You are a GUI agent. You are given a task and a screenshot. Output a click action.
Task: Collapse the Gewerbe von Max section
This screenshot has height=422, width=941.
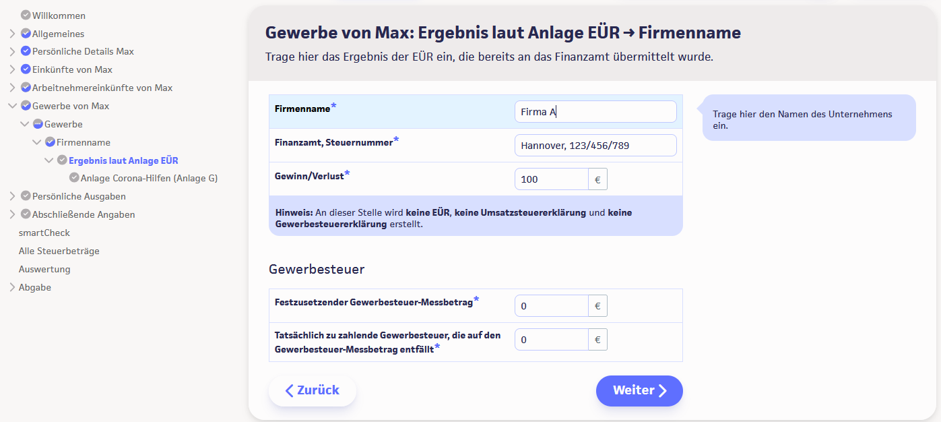12,106
